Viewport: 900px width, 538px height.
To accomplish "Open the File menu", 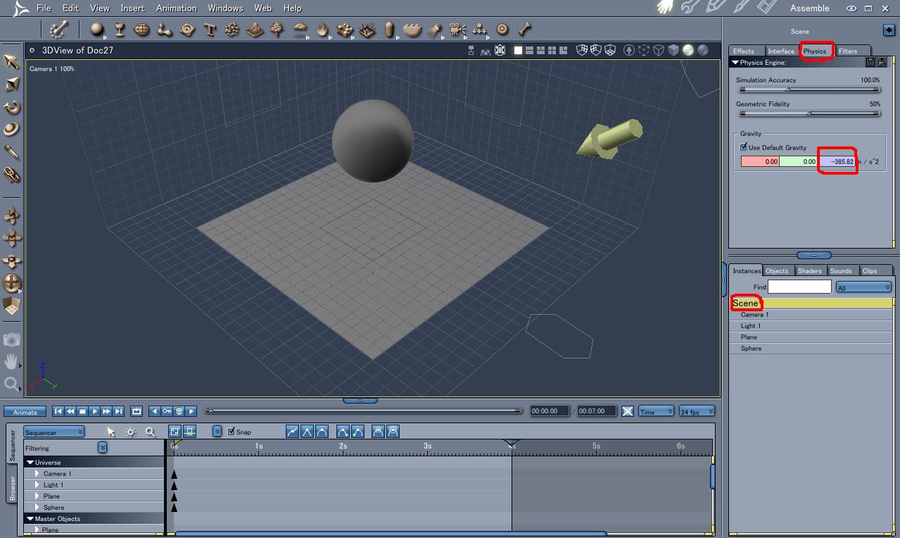I will pyautogui.click(x=44, y=8).
